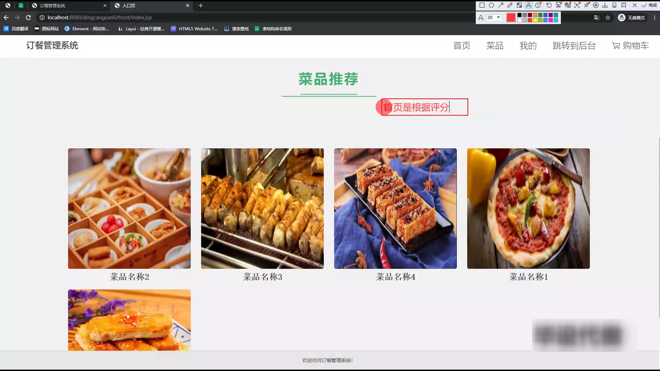Open the 表结构命名规则 bookmark
Screen dimensions: 660x371
[x=273, y=29]
